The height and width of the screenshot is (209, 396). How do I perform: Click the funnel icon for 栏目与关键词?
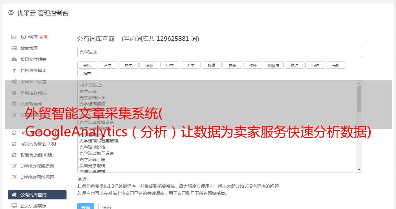tap(14, 70)
